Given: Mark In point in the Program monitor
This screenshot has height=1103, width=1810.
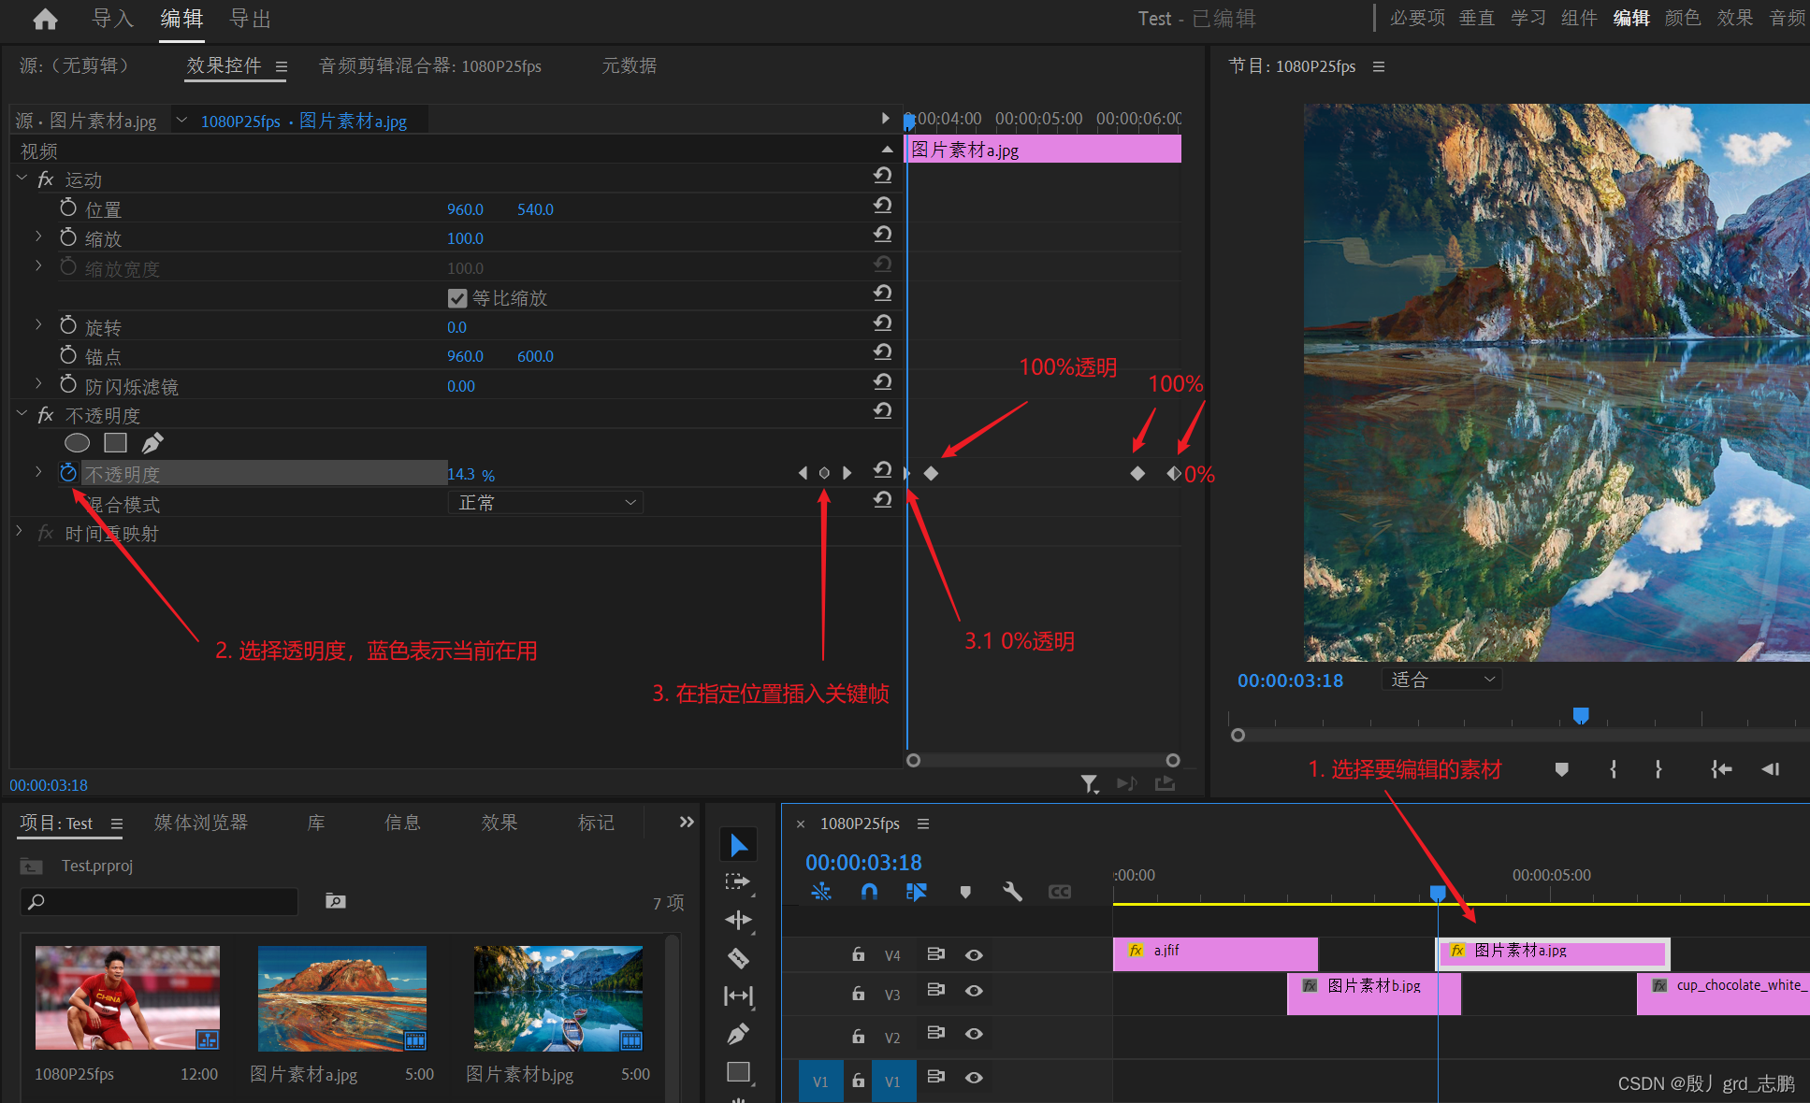Looking at the screenshot, I should point(1613,769).
